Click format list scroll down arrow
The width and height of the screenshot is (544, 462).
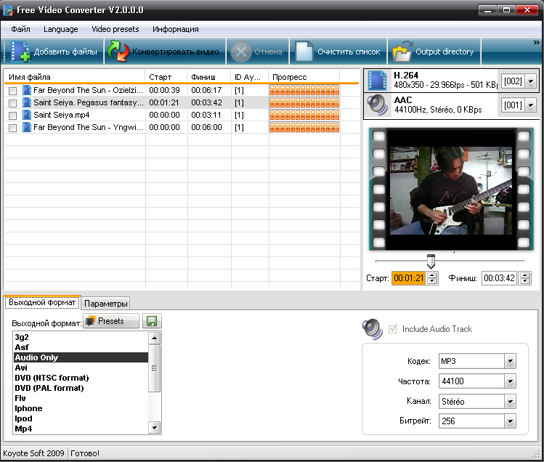(x=155, y=428)
